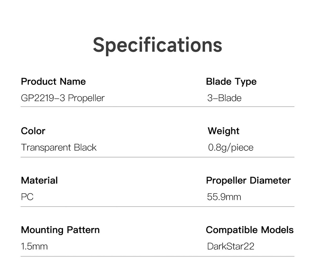The image size is (315, 275).
Task: Select the 1.5mm mounting pattern value
Action: click(34, 246)
